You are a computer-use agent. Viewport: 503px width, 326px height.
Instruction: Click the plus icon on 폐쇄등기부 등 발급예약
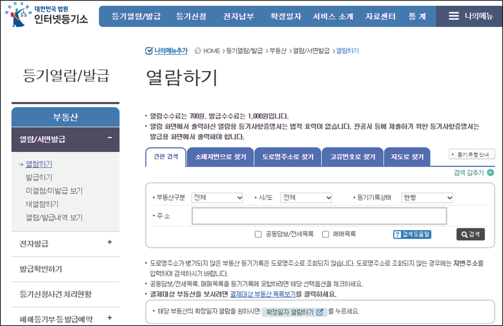pyautogui.click(x=109, y=318)
